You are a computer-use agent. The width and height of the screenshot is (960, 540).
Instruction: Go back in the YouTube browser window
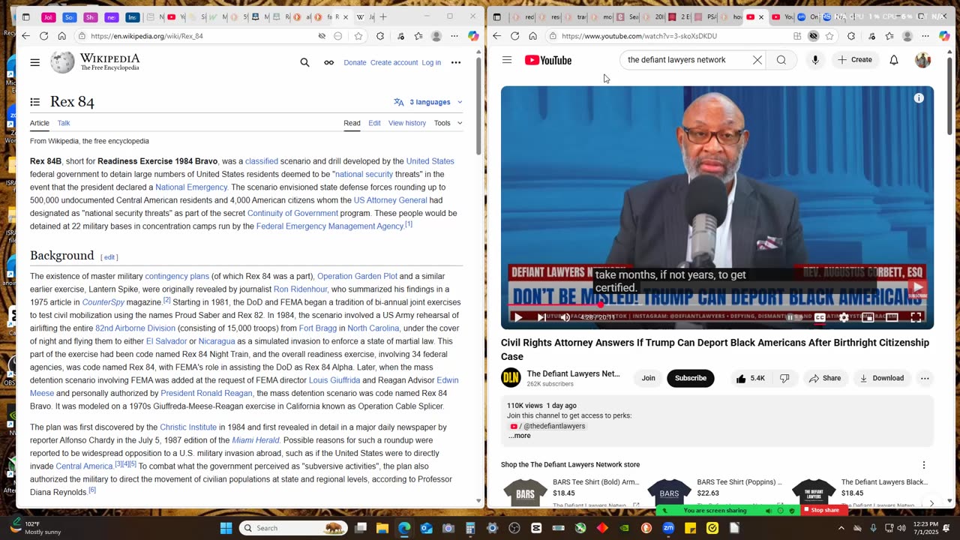pos(496,36)
